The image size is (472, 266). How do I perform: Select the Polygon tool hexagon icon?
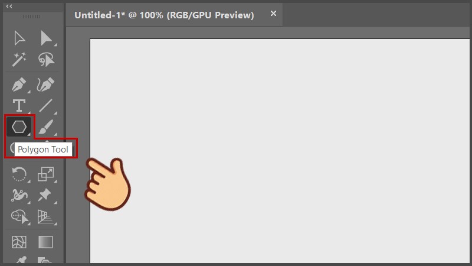(19, 127)
